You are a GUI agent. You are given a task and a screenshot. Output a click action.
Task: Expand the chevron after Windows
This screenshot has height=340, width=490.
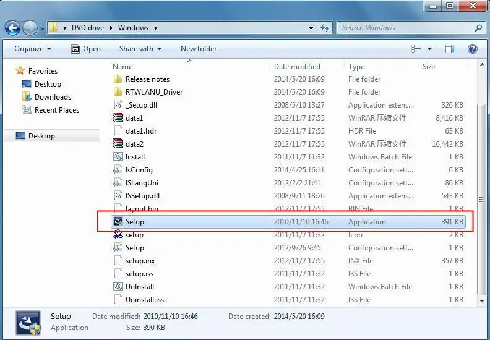click(156, 28)
